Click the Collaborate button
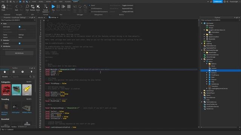The image size is (241, 135). pos(218,1)
